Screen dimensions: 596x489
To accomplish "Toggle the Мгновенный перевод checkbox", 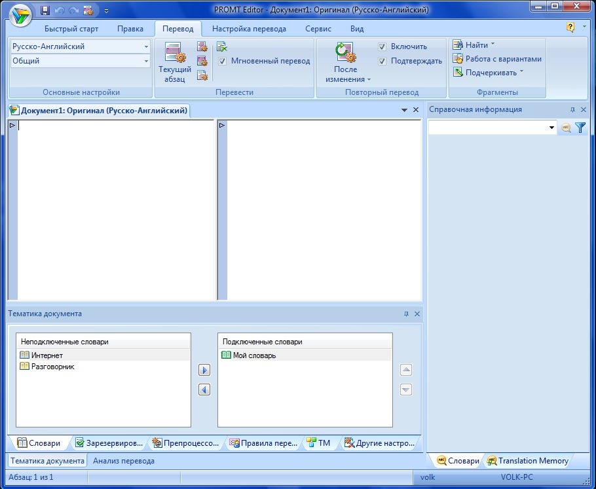I will (x=223, y=61).
